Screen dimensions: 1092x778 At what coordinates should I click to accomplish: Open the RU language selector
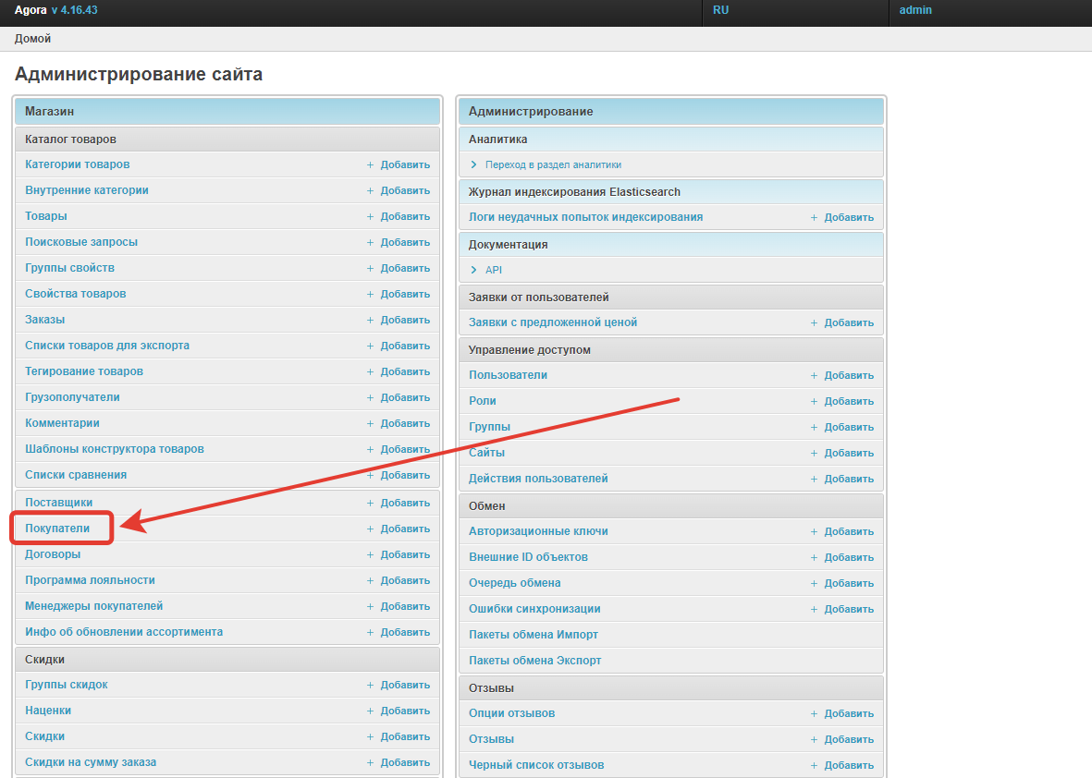(721, 10)
